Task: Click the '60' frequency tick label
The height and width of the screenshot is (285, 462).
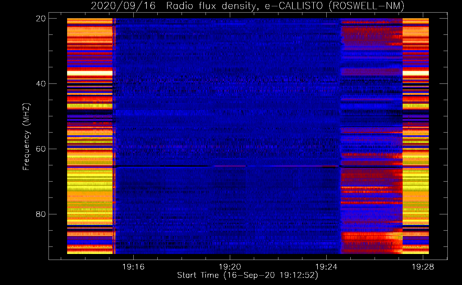Action: [x=41, y=149]
